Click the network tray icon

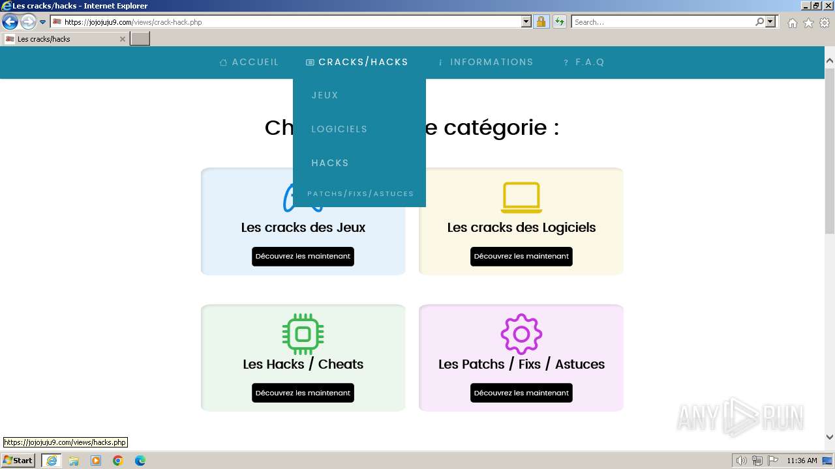(757, 461)
